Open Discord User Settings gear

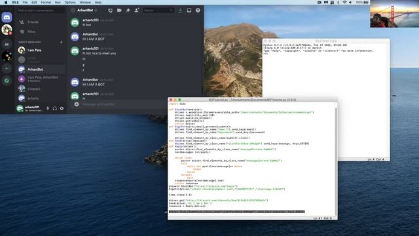(x=62, y=108)
